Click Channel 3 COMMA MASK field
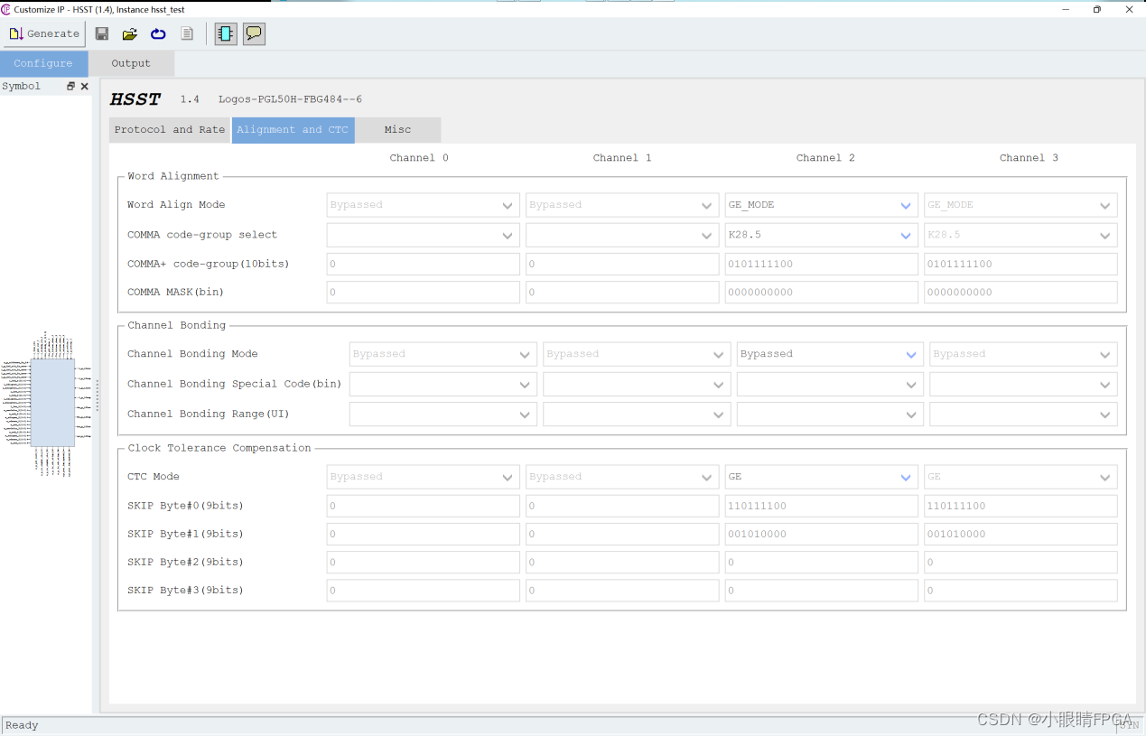This screenshot has height=736, width=1146. coord(1020,292)
